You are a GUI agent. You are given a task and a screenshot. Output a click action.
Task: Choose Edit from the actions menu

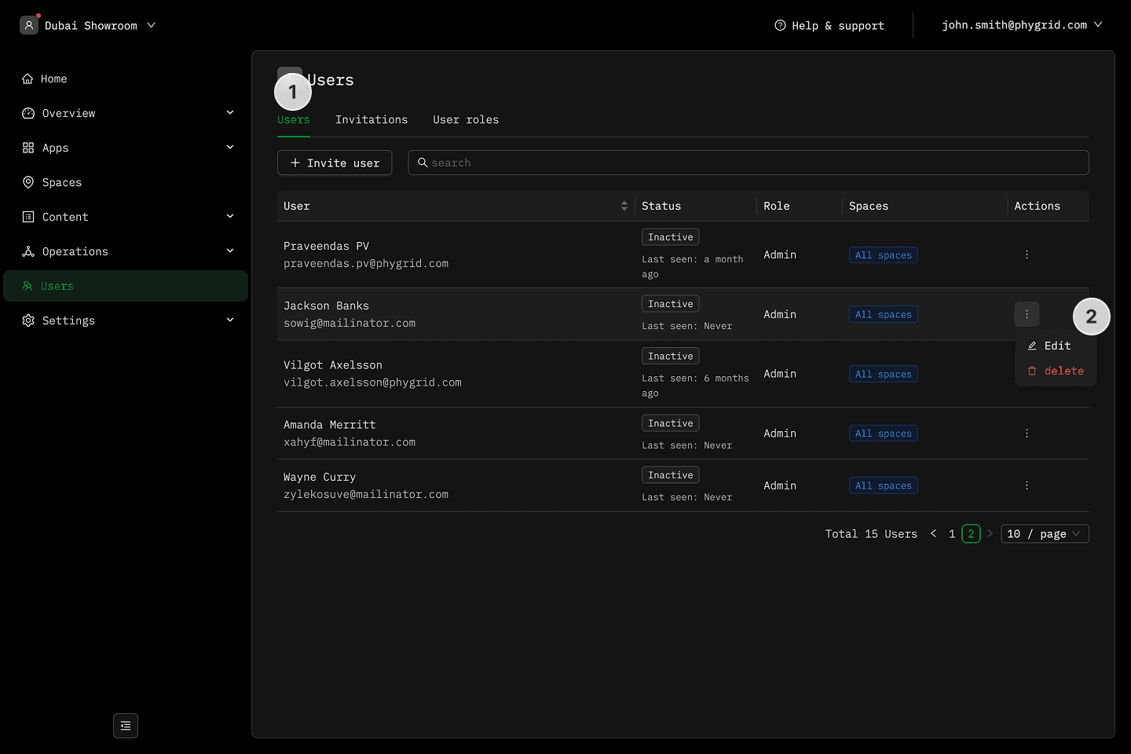1056,346
